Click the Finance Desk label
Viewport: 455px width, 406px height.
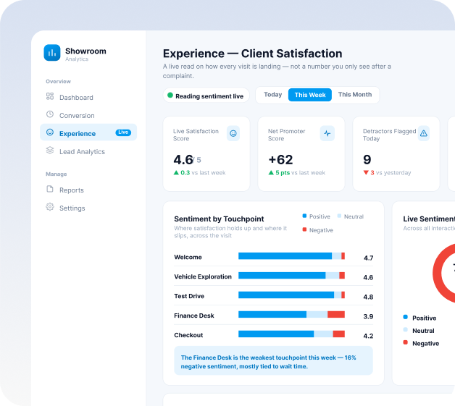click(x=194, y=316)
